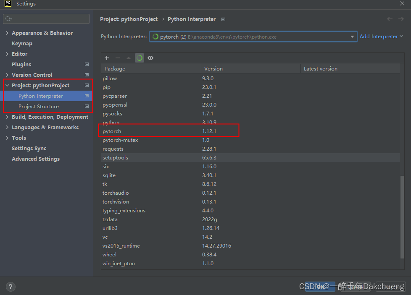The width and height of the screenshot is (411, 295).
Task: Click the Project: pythonProject breadcrumb at top
Action: pyautogui.click(x=129, y=19)
